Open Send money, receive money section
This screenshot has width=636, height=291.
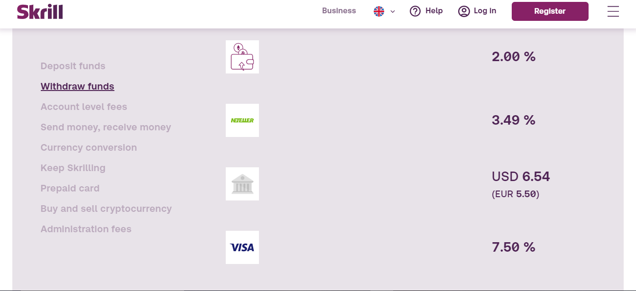click(x=106, y=127)
